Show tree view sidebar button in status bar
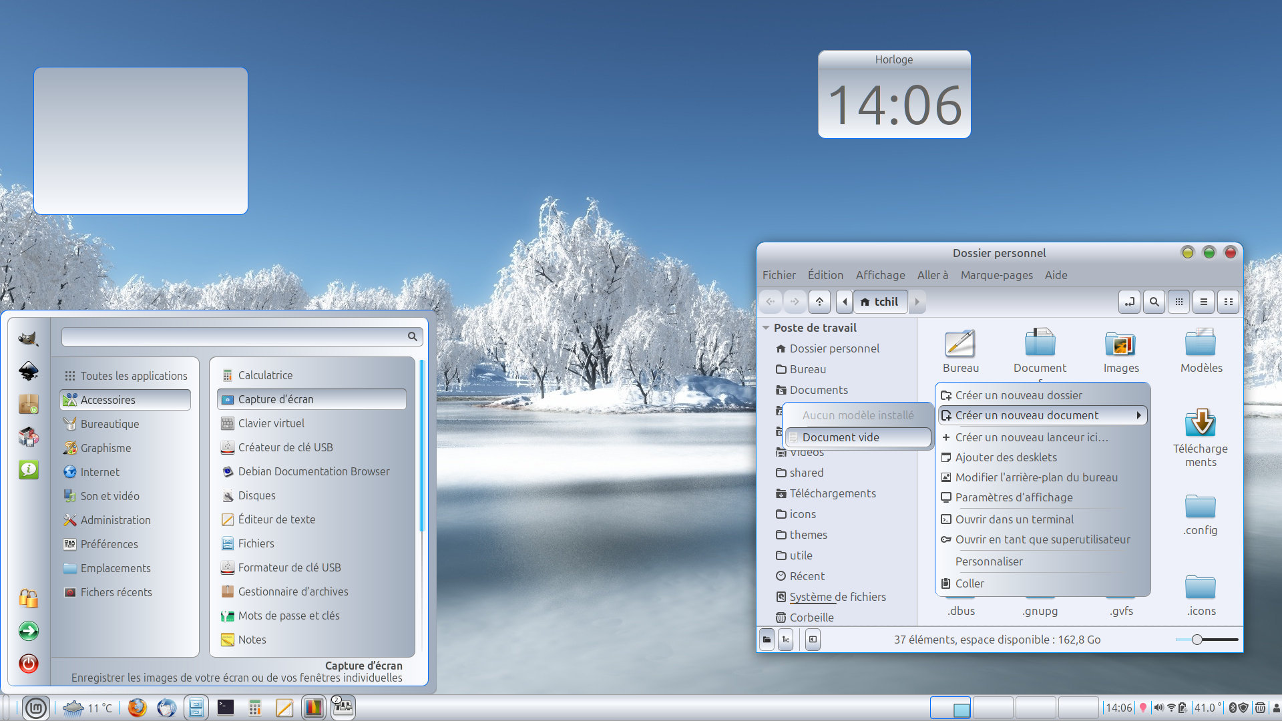Screen dimensions: 1282x721 click(786, 640)
